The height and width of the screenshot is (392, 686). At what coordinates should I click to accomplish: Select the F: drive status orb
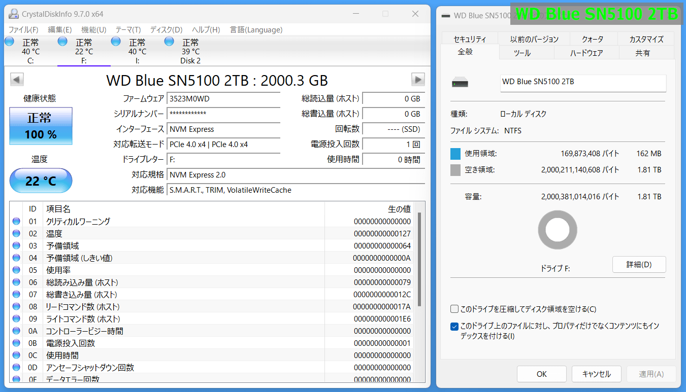click(x=62, y=41)
